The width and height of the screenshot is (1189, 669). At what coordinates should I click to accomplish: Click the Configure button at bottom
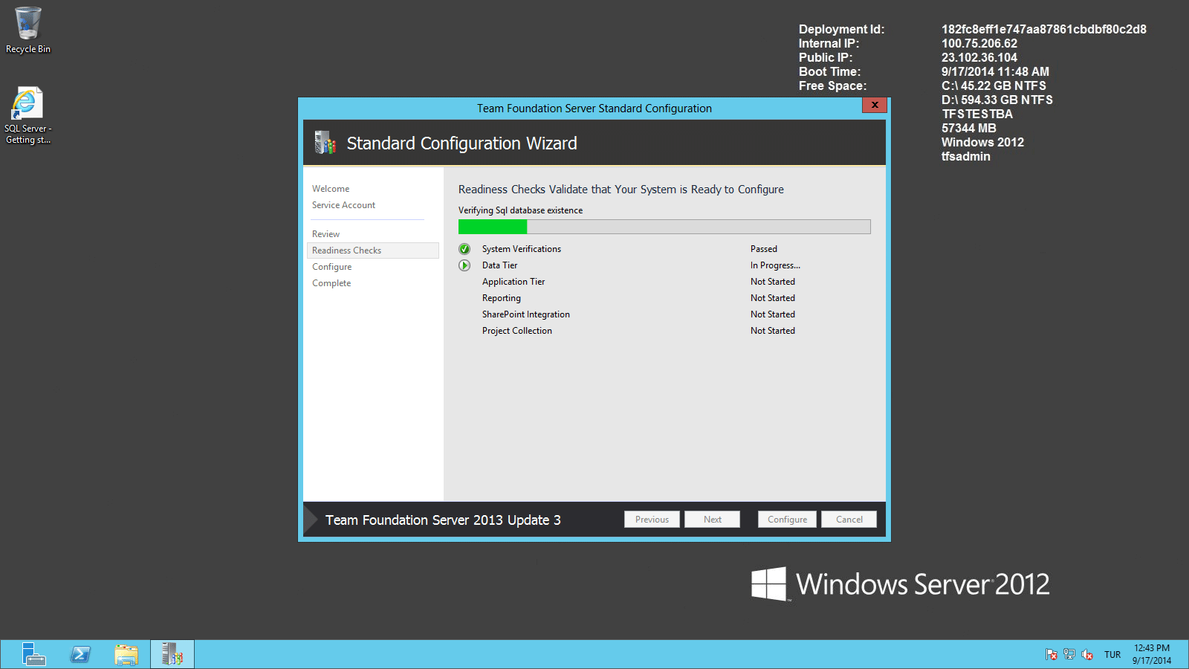787,520
